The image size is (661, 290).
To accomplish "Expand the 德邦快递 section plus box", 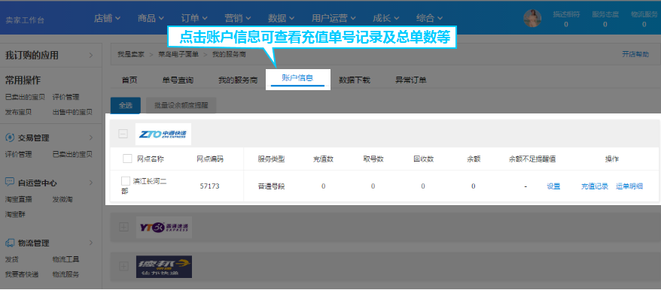I will point(123,266).
